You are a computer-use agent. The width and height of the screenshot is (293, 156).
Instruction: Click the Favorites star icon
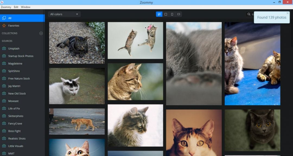point(4,25)
